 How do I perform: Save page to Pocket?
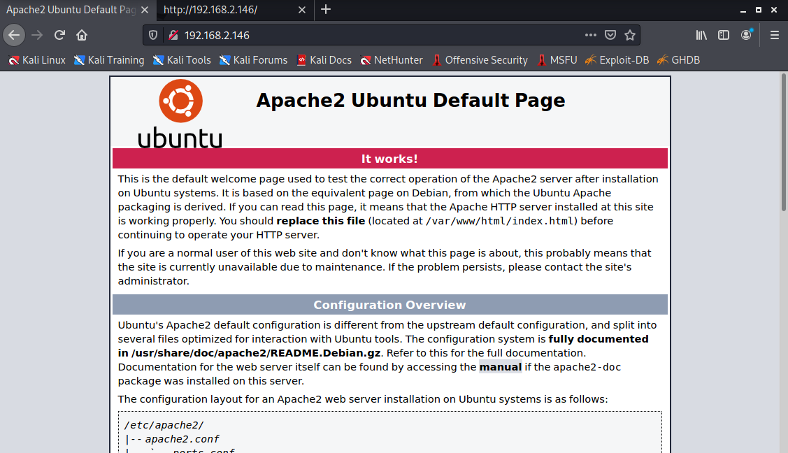point(610,35)
